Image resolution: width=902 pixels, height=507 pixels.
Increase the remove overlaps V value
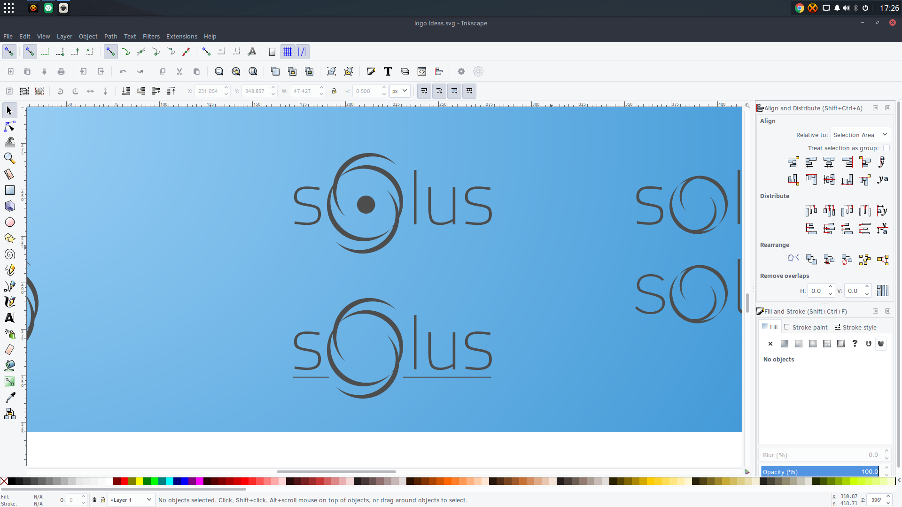[x=867, y=287]
